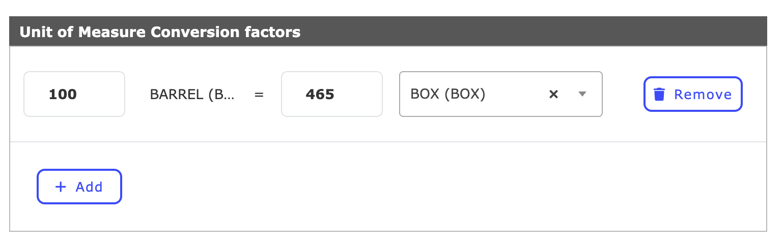Open the unit dropdown via the arrow
Image resolution: width=784 pixels, height=244 pixels.
pos(583,94)
